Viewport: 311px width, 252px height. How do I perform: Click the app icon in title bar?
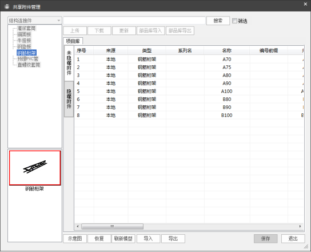[x=7, y=6]
